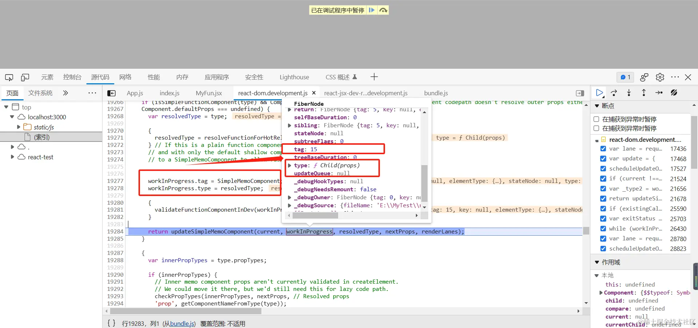This screenshot has width=698, height=328.
Task: Enable second 在捕获到异常时暂停 checkbox
Action: click(x=596, y=128)
